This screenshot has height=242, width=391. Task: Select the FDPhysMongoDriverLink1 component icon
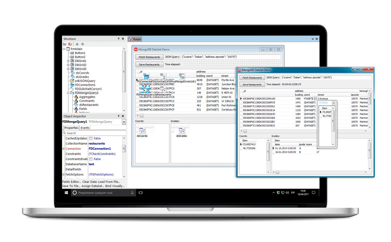coord(182,76)
